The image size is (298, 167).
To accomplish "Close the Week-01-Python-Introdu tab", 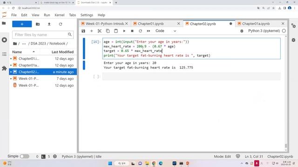I will [x=126, y=24].
